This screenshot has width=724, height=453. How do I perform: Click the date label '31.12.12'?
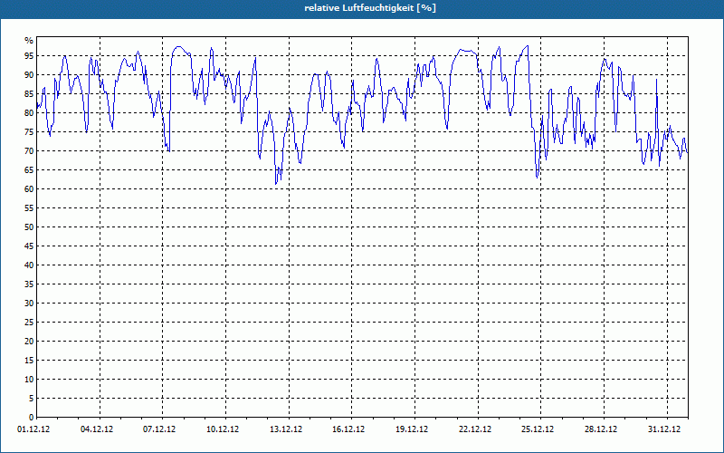(x=664, y=429)
